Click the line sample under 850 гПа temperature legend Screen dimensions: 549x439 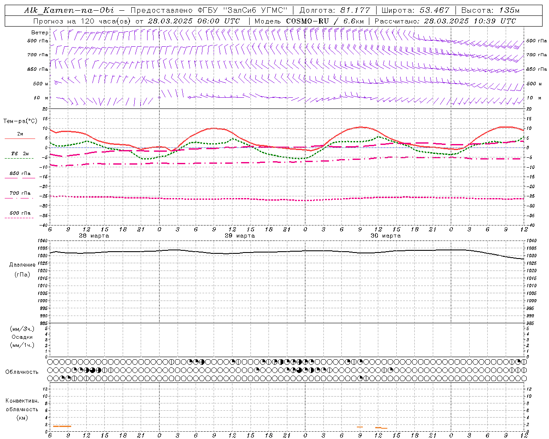[x=20, y=178]
